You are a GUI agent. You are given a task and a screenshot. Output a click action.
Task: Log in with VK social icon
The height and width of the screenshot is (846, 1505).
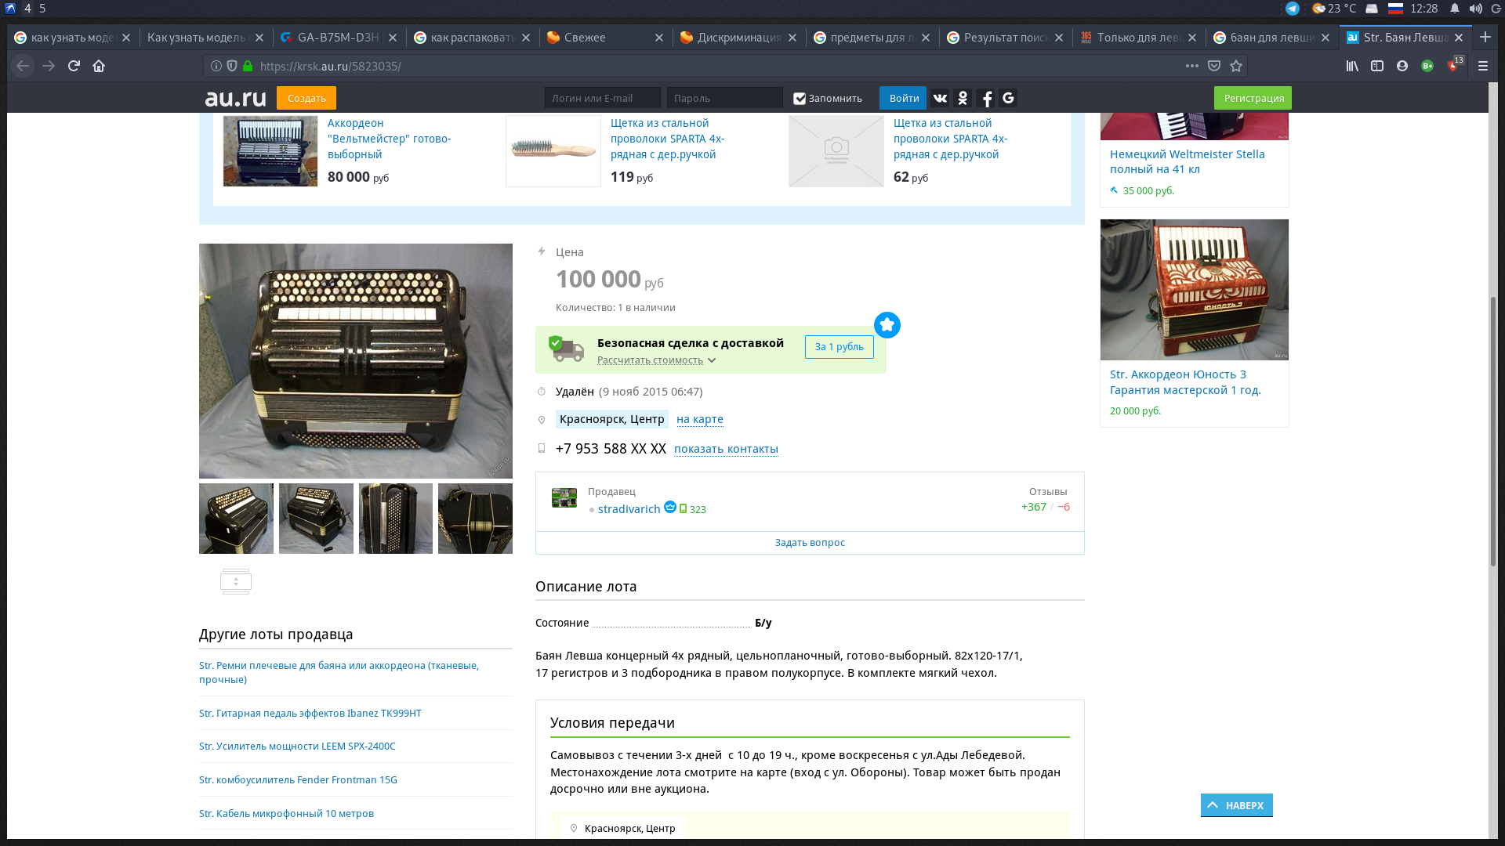tap(940, 98)
